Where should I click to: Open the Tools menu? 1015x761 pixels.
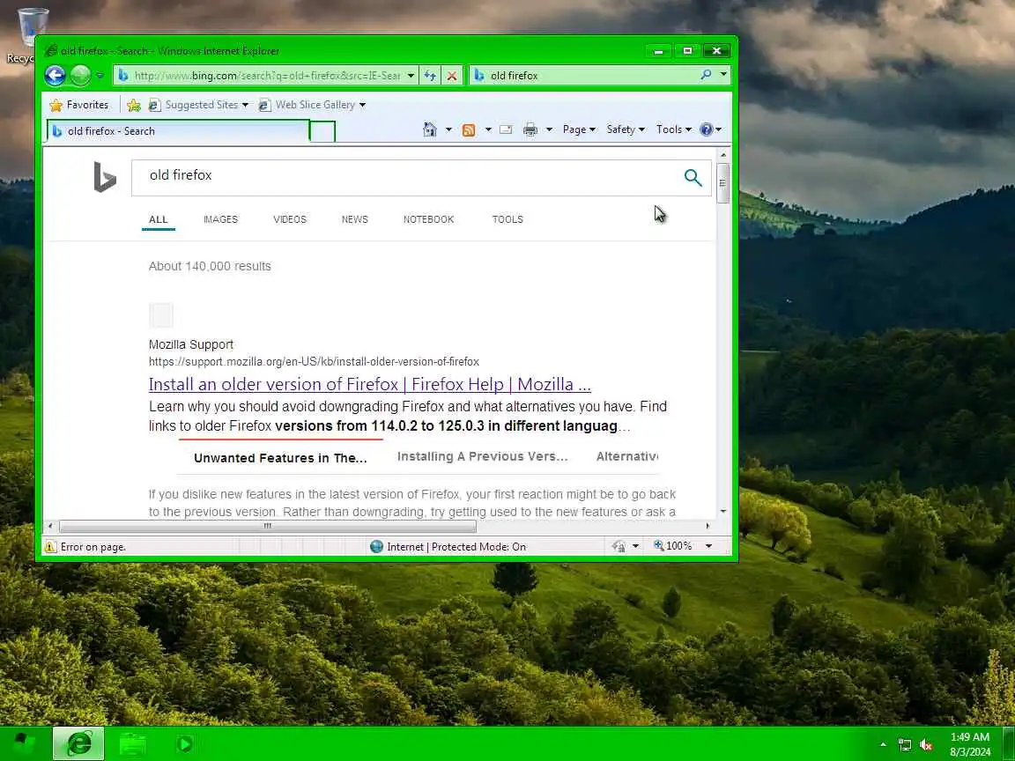pos(674,129)
